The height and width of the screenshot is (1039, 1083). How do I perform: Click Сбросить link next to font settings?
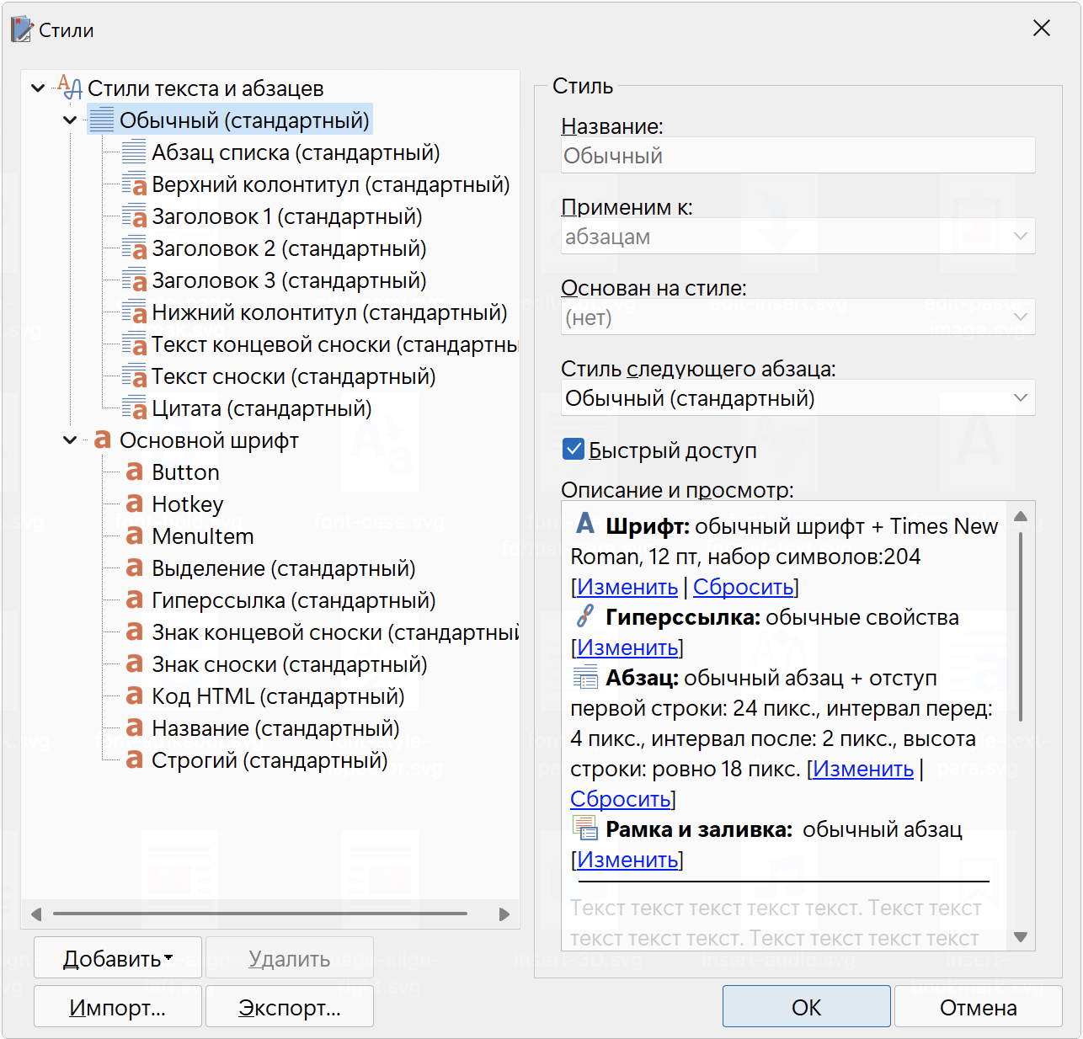(743, 587)
